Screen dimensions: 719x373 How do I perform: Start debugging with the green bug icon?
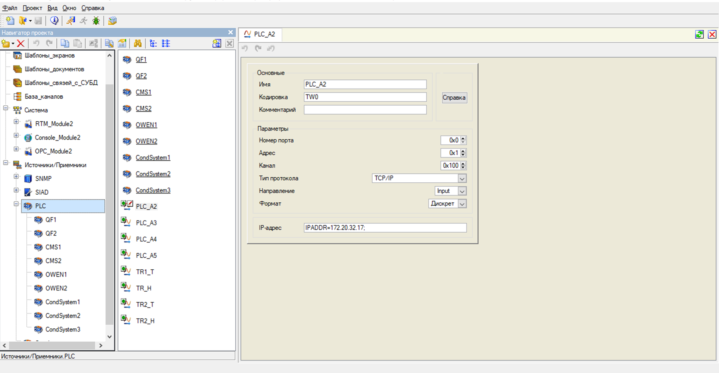(96, 21)
